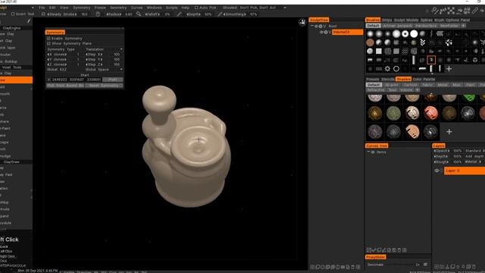Open the Shaded view mode dropdown arrow
This screenshot has width=485, height=273.
click(285, 8)
